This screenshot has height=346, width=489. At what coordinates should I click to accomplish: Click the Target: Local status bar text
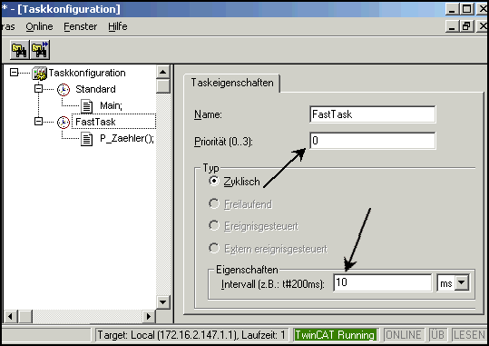click(191, 335)
